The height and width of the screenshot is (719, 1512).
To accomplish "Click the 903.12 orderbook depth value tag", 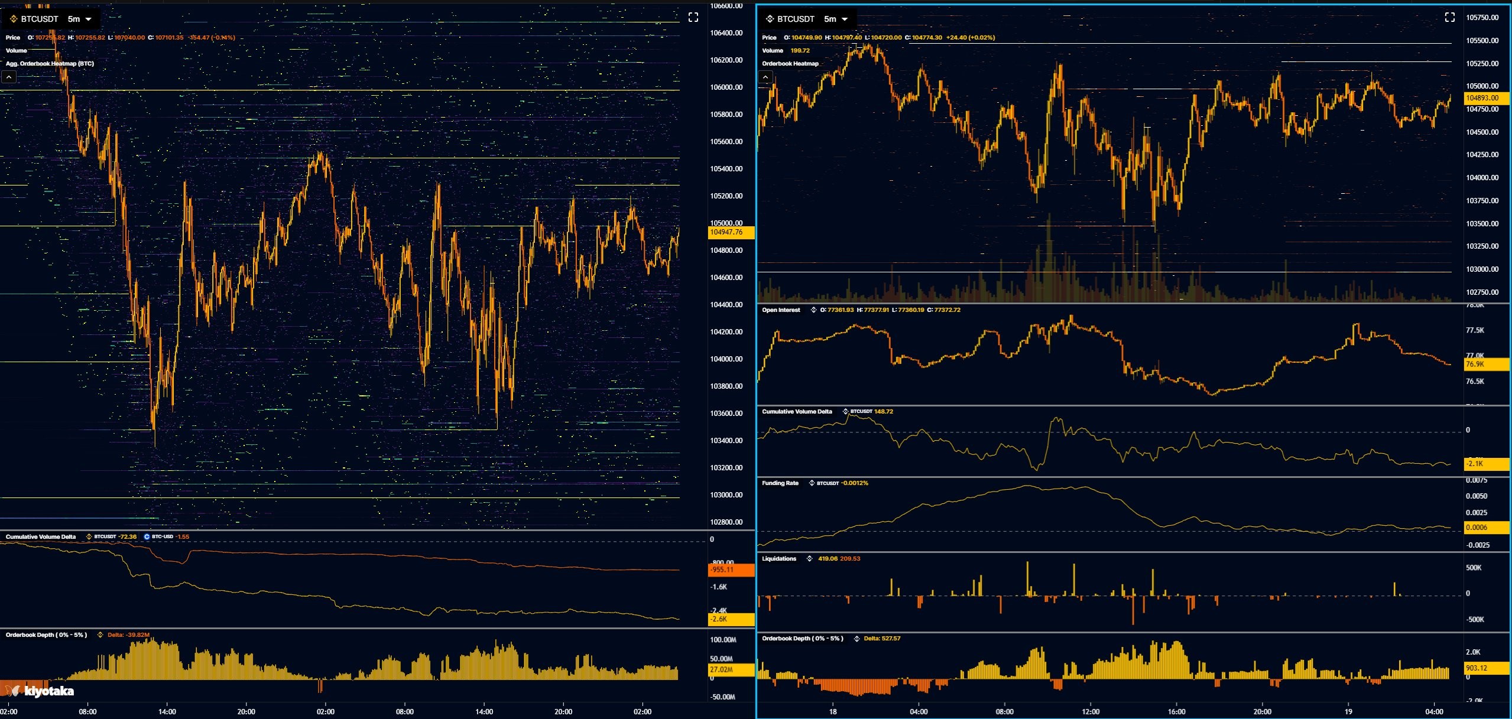I will point(1487,668).
